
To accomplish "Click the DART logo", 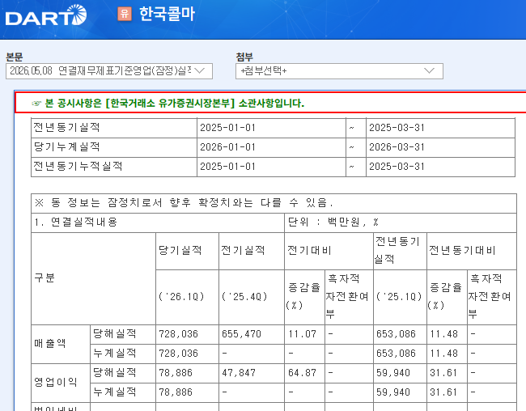I will 46,15.
